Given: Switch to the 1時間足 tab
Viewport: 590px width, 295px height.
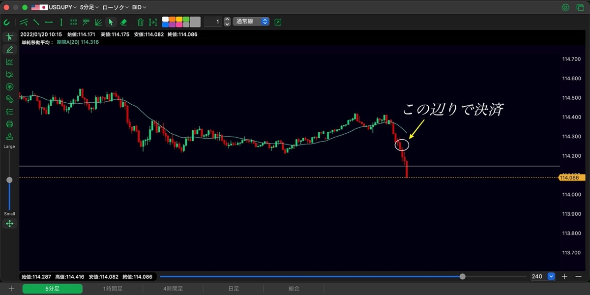Looking at the screenshot, I should (113, 289).
